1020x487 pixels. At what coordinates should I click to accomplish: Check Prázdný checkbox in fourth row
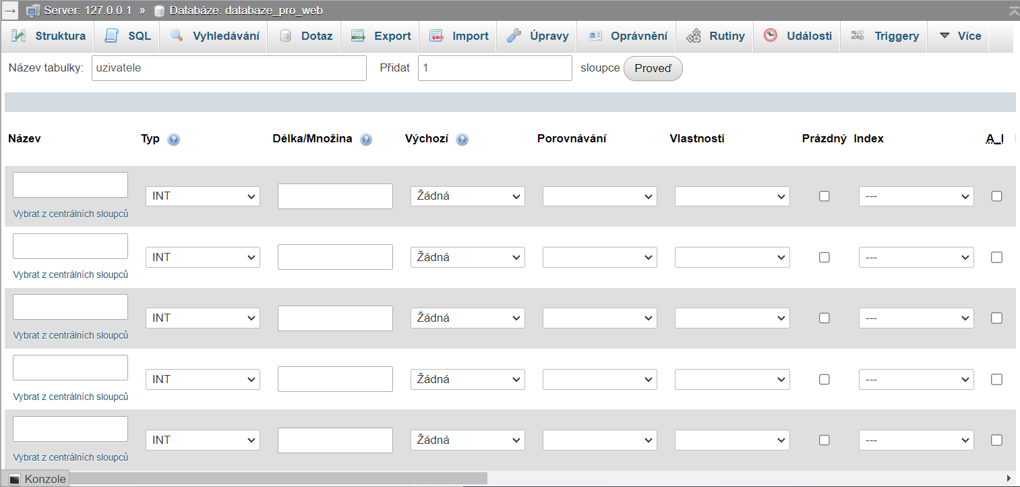tap(824, 379)
